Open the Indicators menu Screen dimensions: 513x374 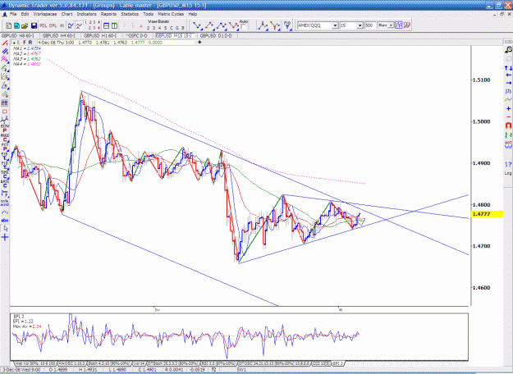click(x=86, y=14)
